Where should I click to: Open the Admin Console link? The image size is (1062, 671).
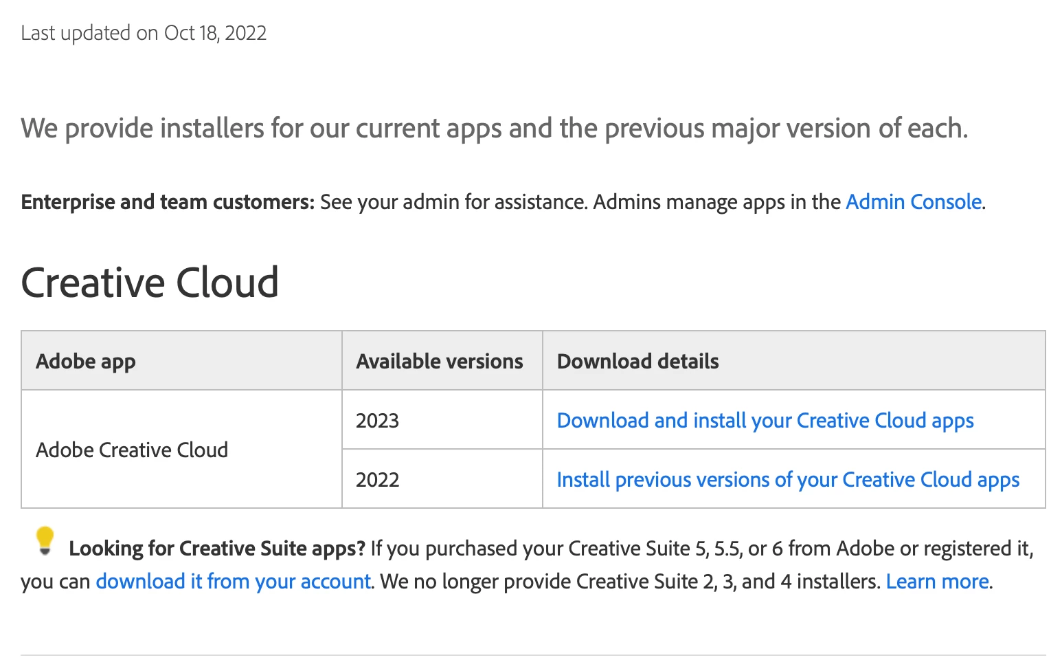click(913, 202)
